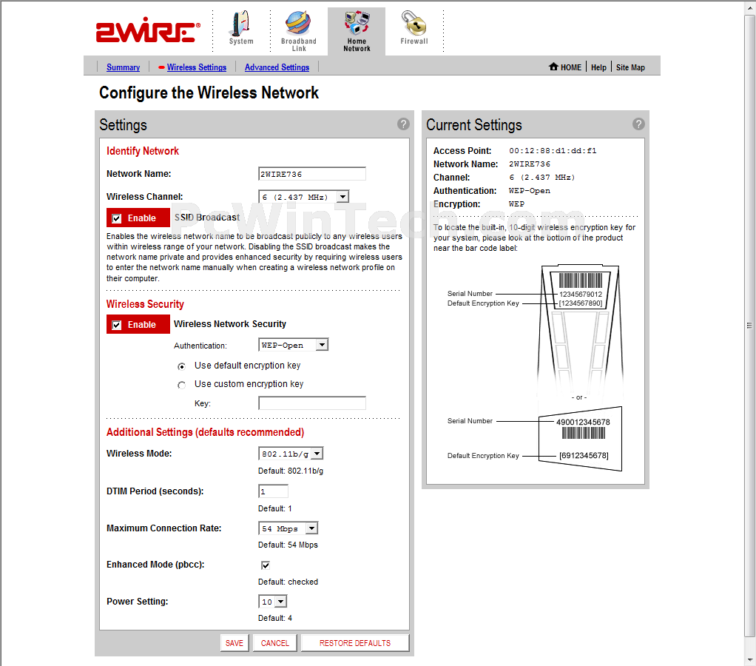Open the Wireless Mode dropdown
Image resolution: width=756 pixels, height=666 pixels.
click(x=291, y=454)
